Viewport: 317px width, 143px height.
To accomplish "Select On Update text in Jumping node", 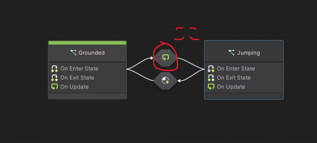I will click(x=231, y=87).
